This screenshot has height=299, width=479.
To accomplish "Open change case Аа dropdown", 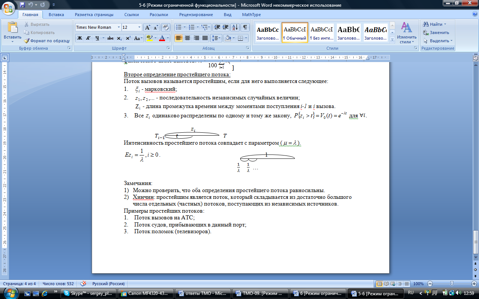I will [138, 38].
